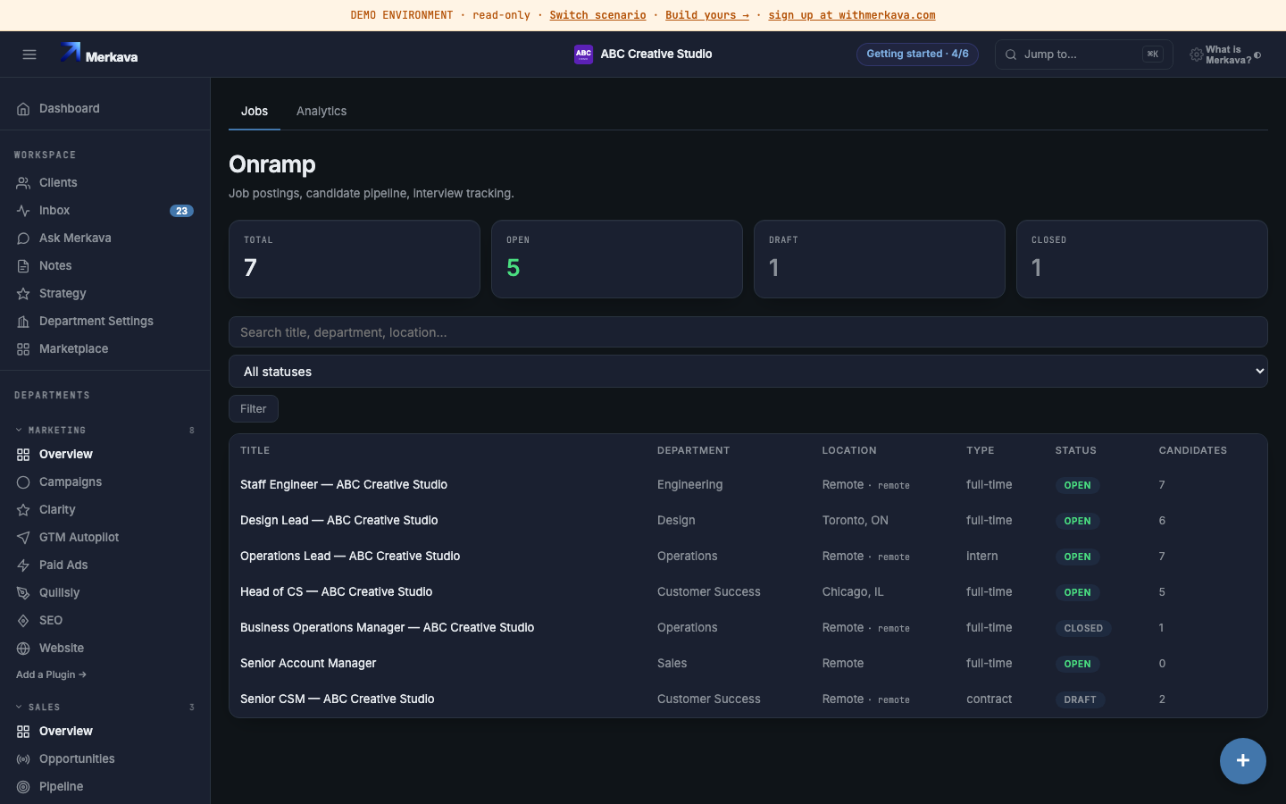1286x804 pixels.
Task: Open the Marketplace page
Action: pyautogui.click(x=104, y=349)
